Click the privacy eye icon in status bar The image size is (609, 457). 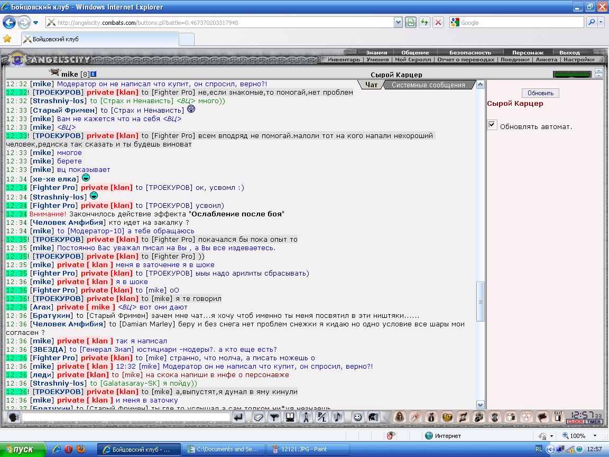click(x=391, y=436)
